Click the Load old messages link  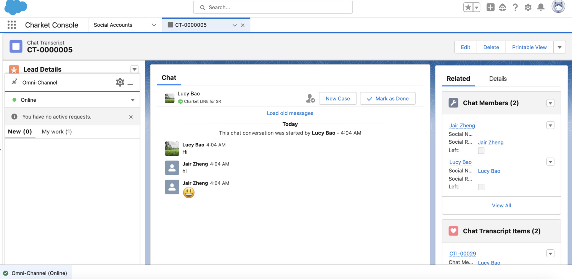coord(290,113)
